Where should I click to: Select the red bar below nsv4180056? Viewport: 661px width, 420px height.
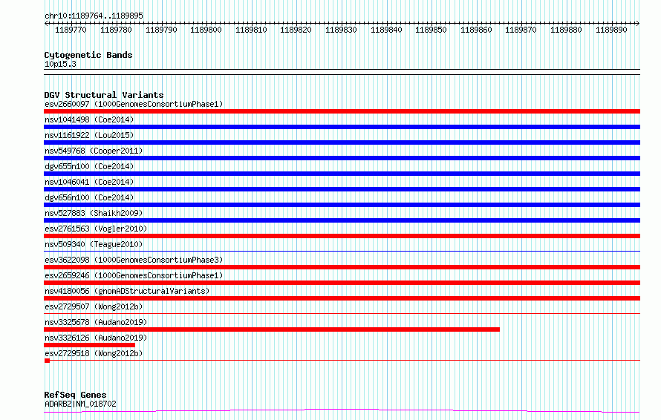[x=342, y=298]
